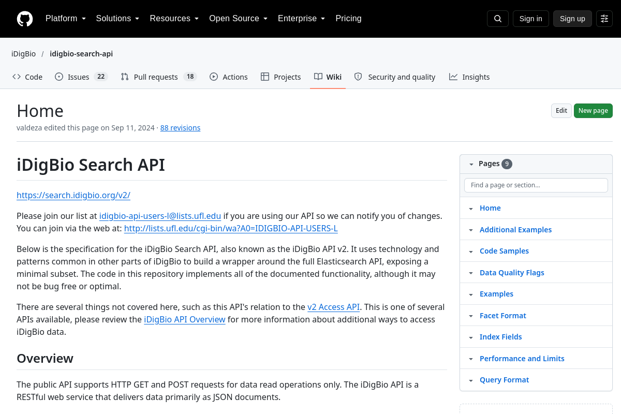Viewport: 621px width, 414px height.
Task: Open the Solutions dropdown menu
Action: click(x=118, y=19)
